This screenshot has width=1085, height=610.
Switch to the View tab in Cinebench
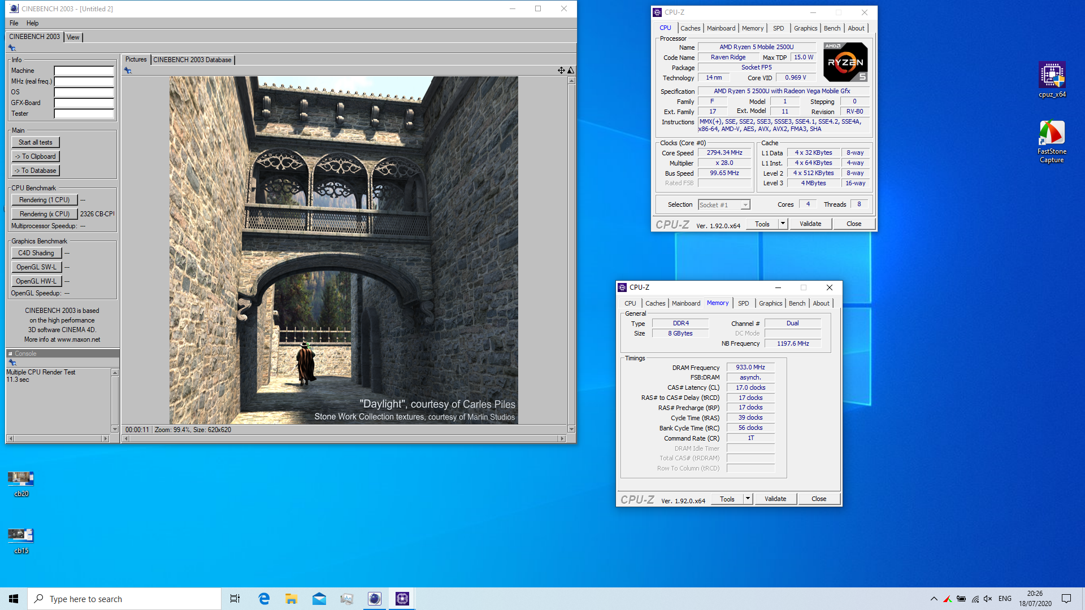pos(73,37)
